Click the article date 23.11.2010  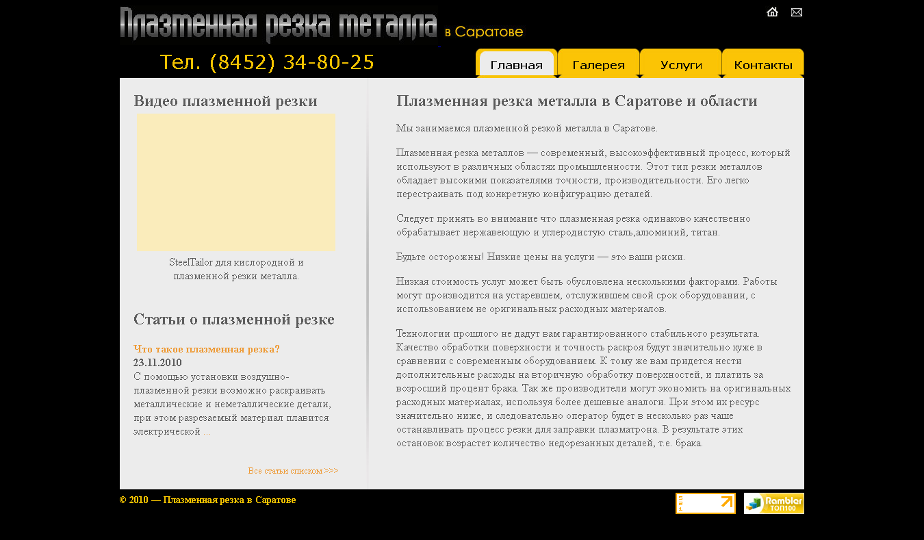pos(158,363)
